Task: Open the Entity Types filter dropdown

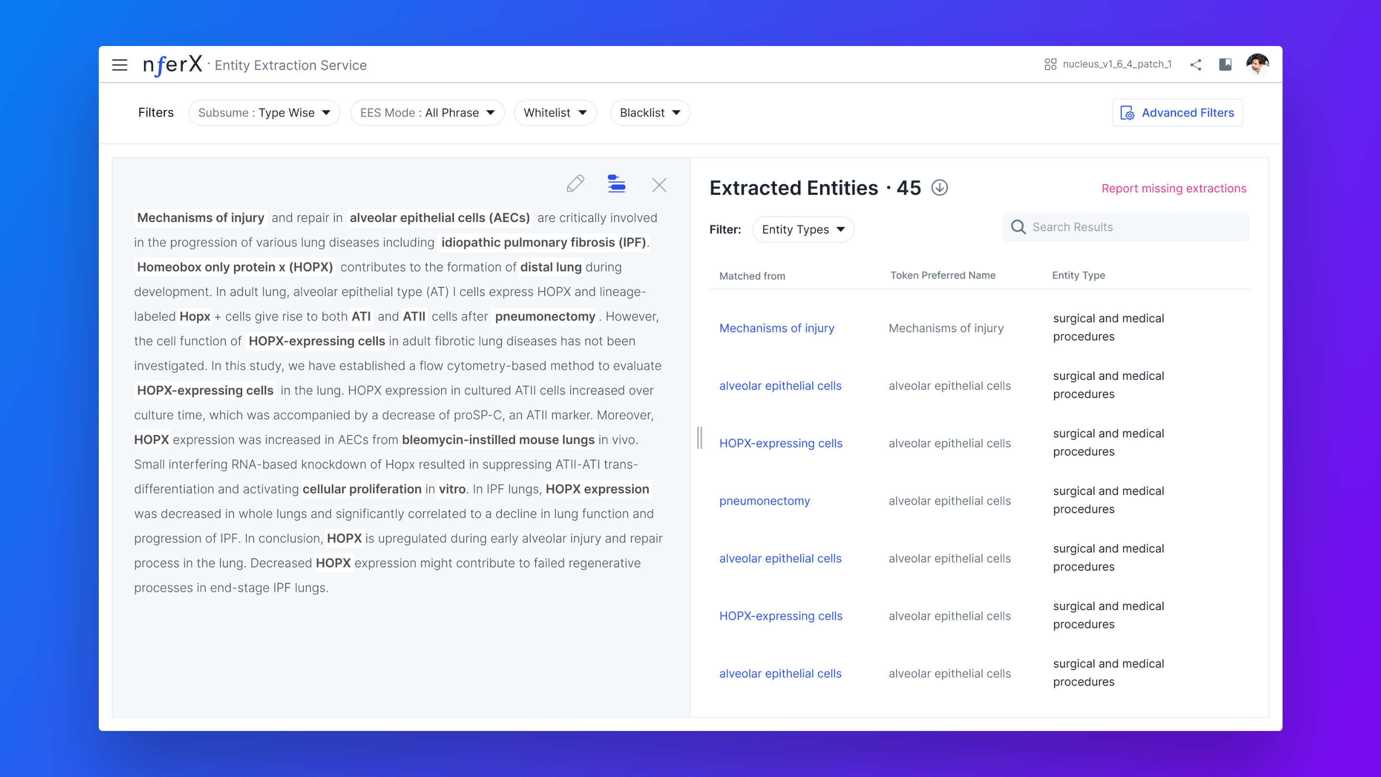Action: pyautogui.click(x=803, y=230)
